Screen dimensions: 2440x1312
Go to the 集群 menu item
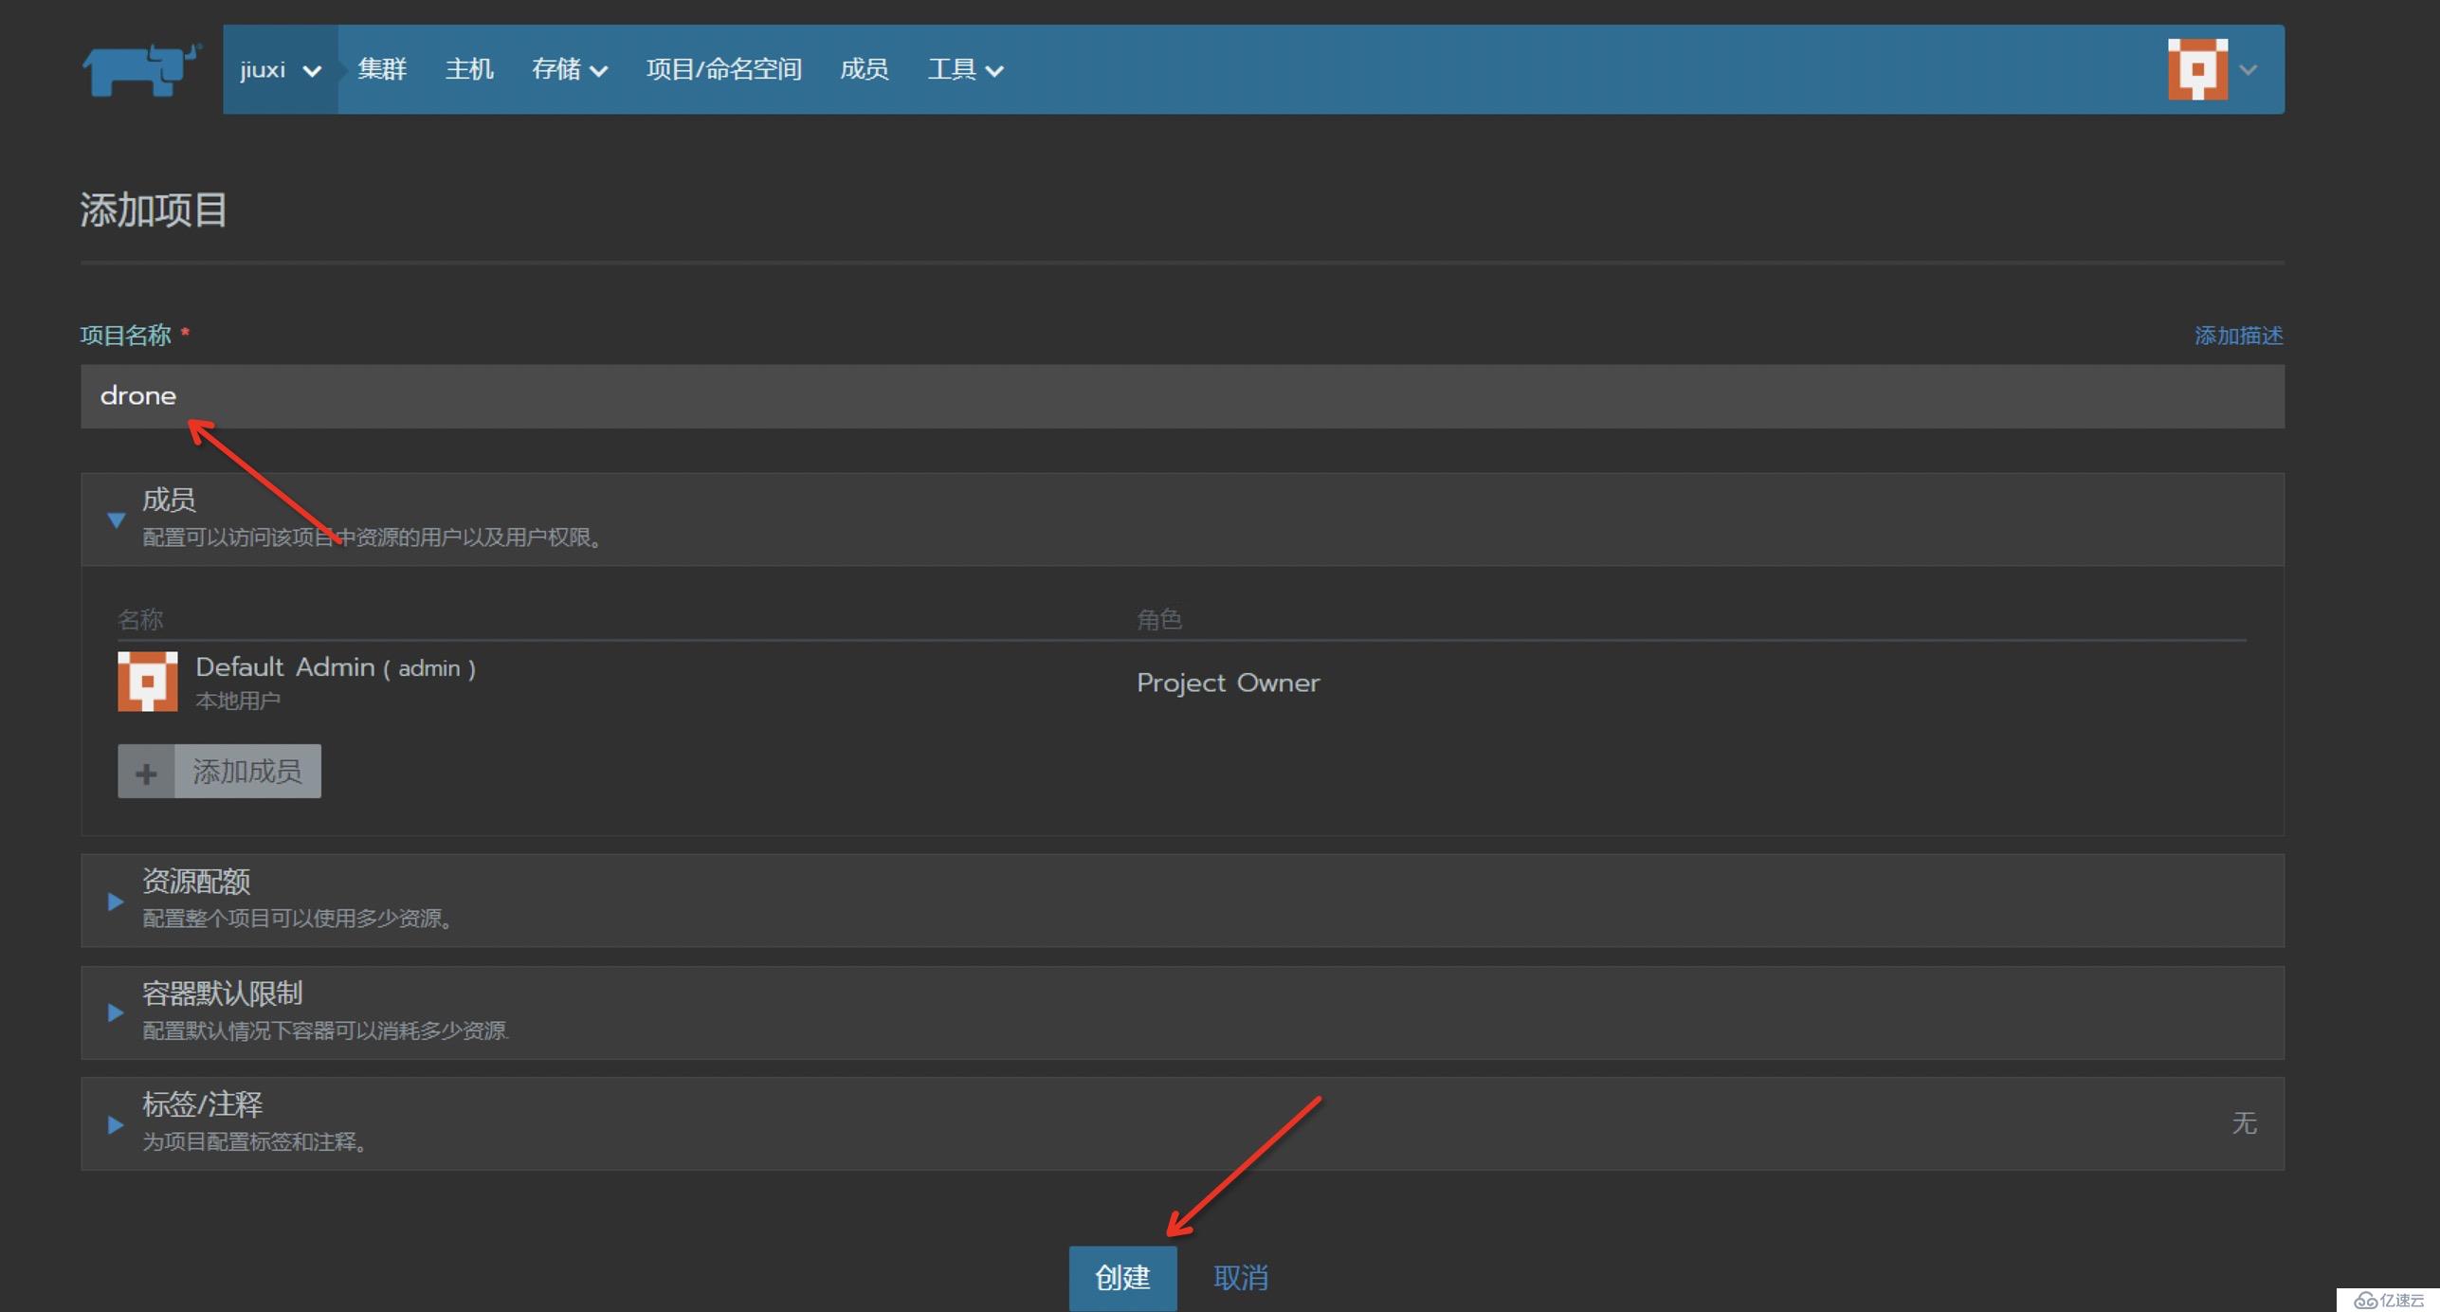click(x=382, y=69)
